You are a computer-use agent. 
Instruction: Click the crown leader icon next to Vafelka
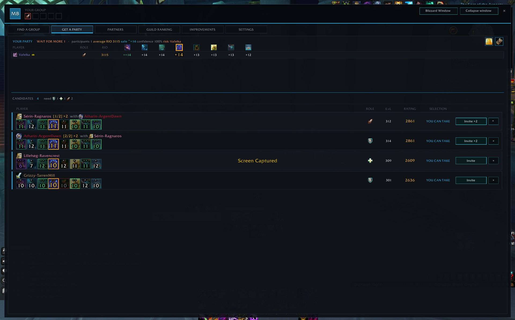pos(33,55)
